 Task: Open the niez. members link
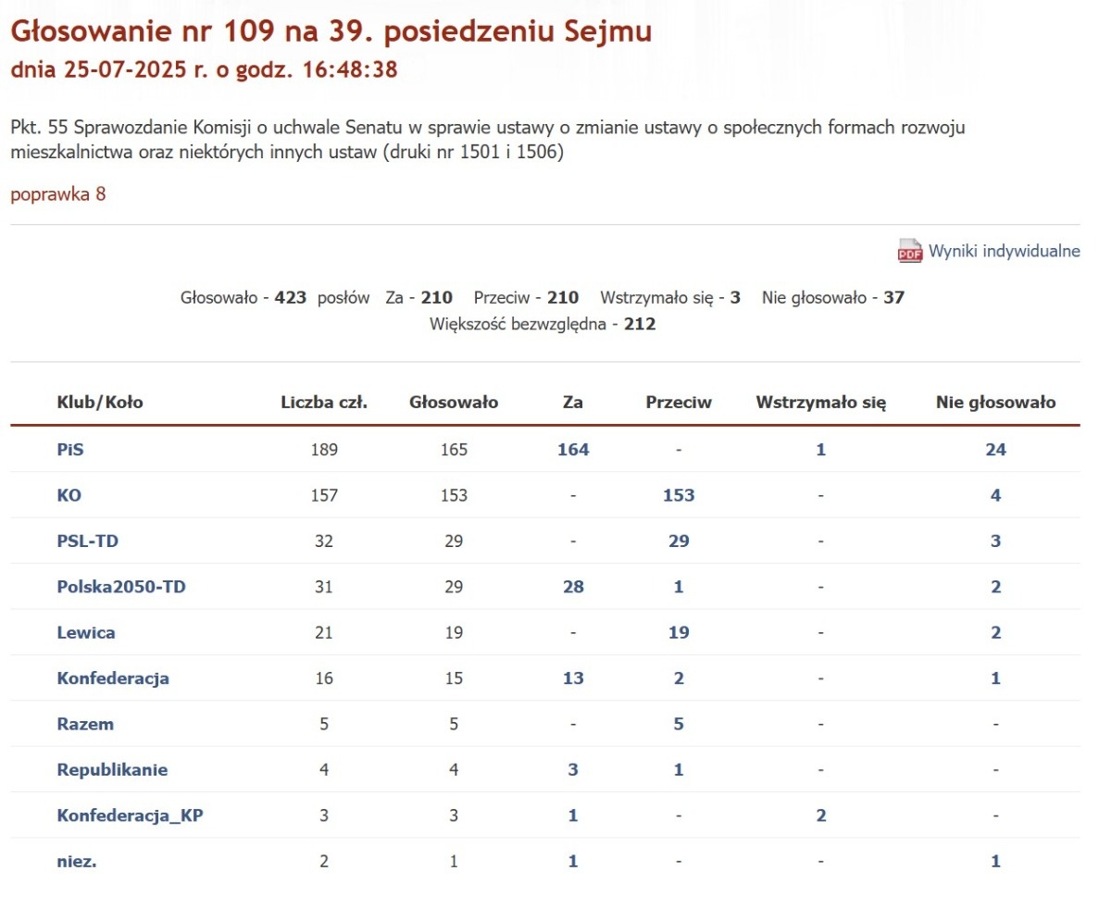[77, 861]
